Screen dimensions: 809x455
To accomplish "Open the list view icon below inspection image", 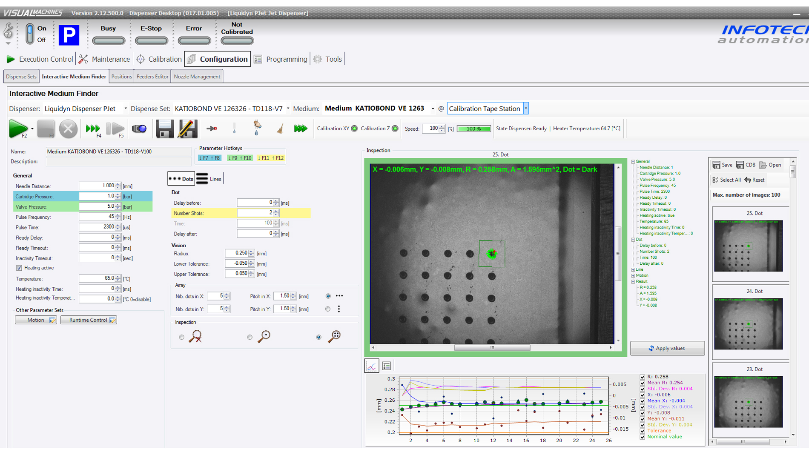I will 387,366.
